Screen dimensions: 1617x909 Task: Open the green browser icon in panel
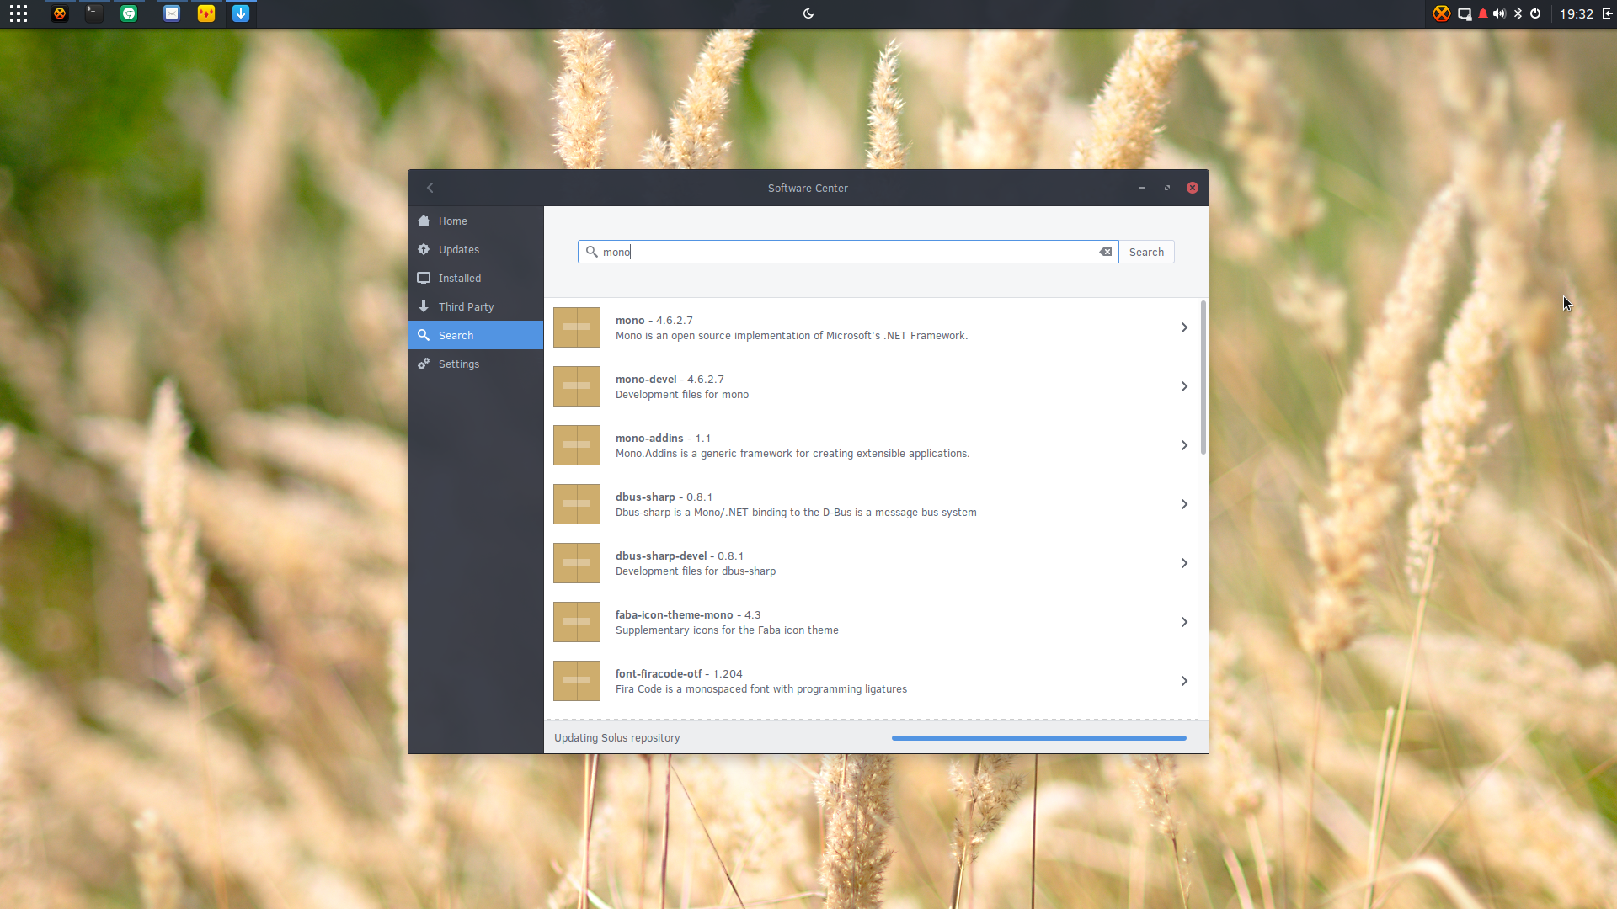point(129,13)
